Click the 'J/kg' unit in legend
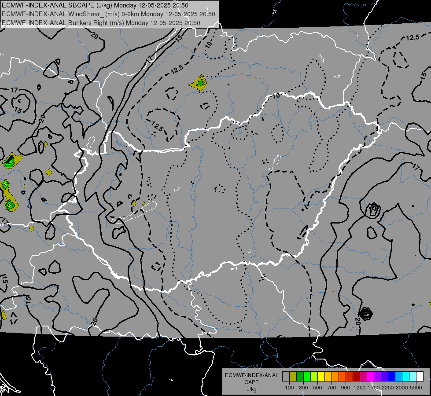Viewport: 431px width, 396px height. (251, 389)
